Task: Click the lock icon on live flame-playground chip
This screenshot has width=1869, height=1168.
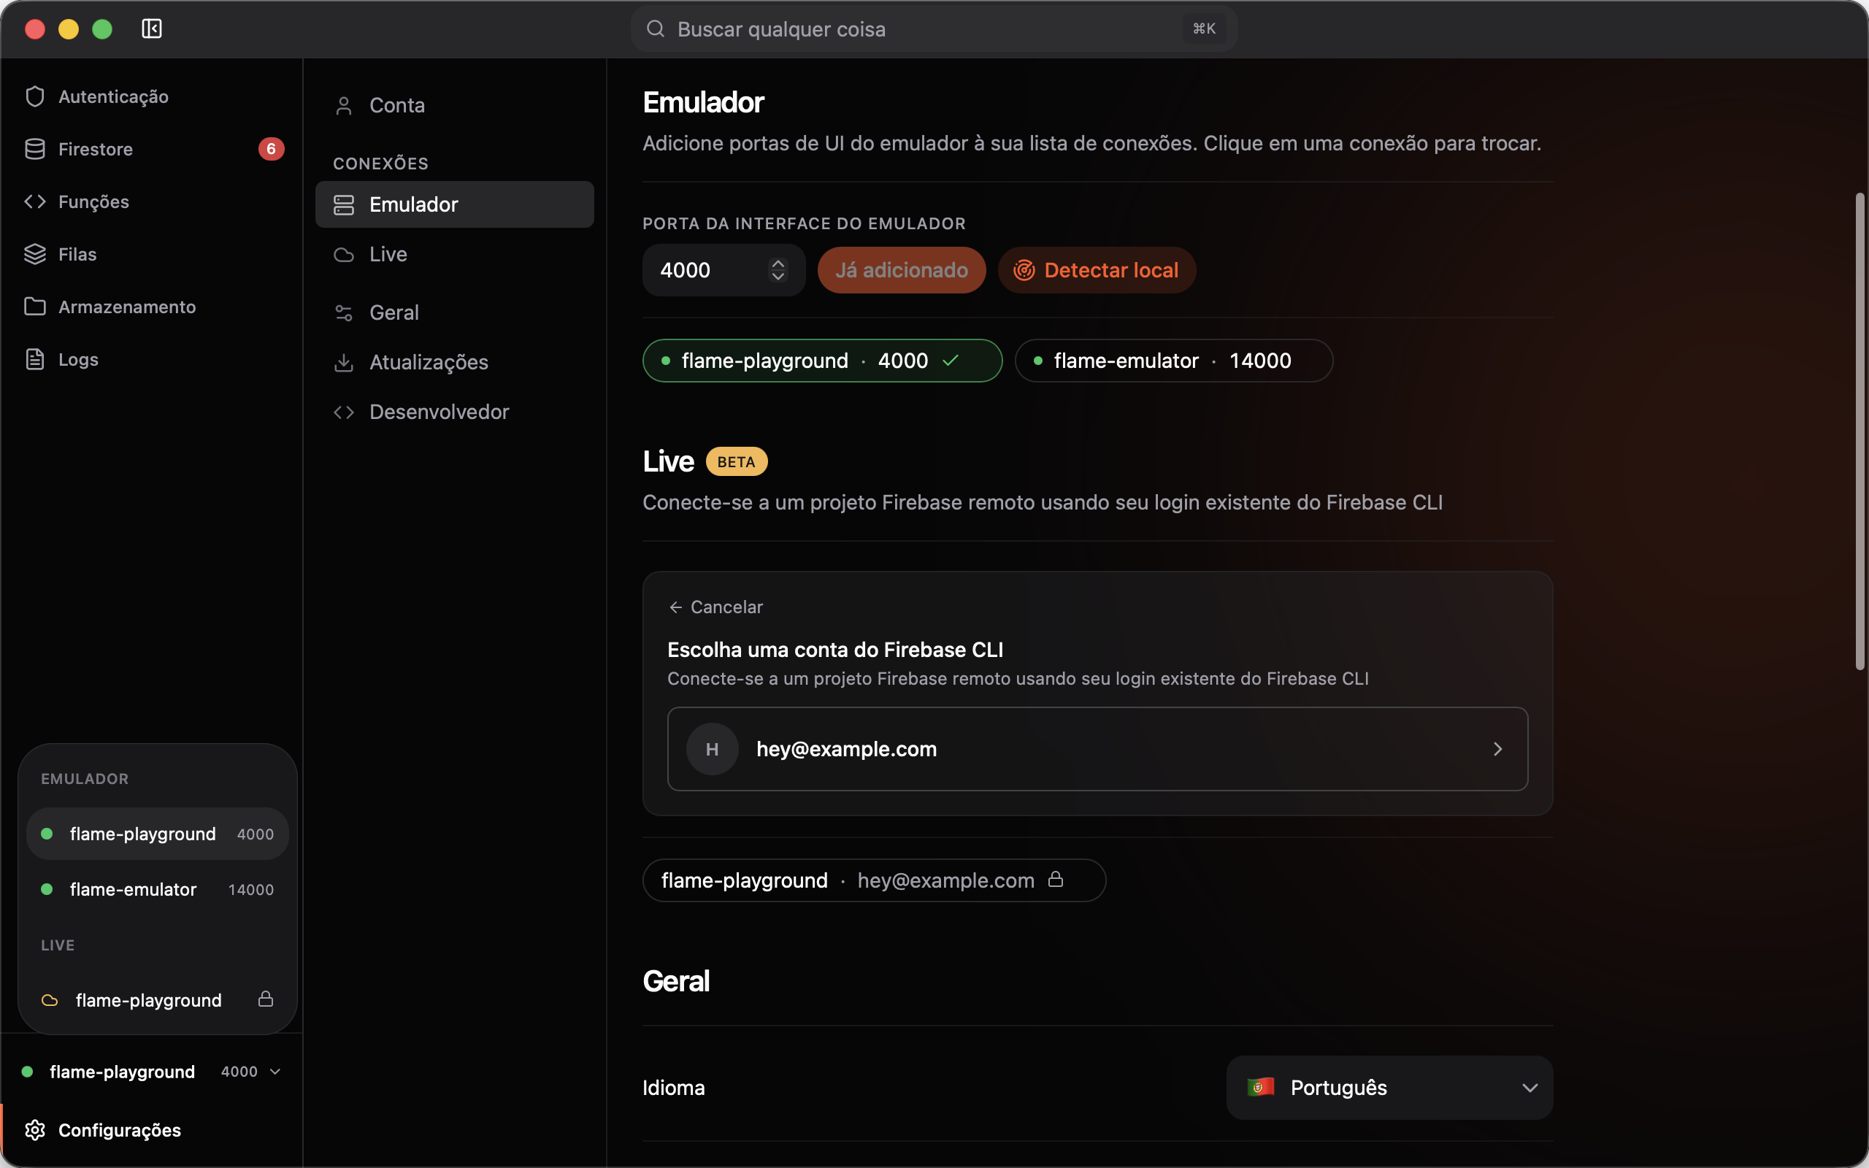Action: point(1056,879)
